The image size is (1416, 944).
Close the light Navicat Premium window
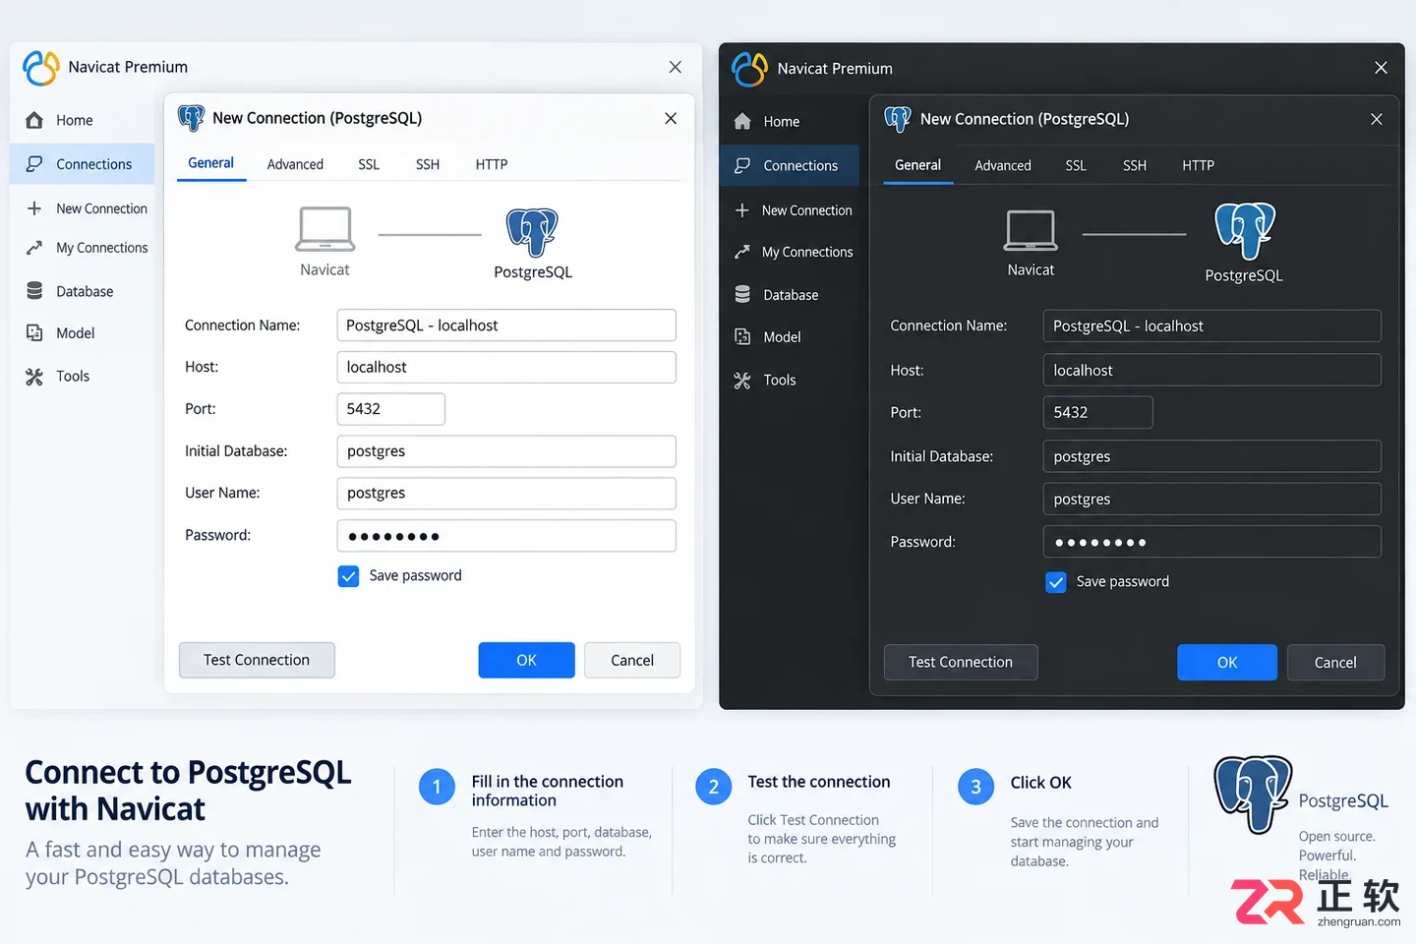[x=675, y=67]
